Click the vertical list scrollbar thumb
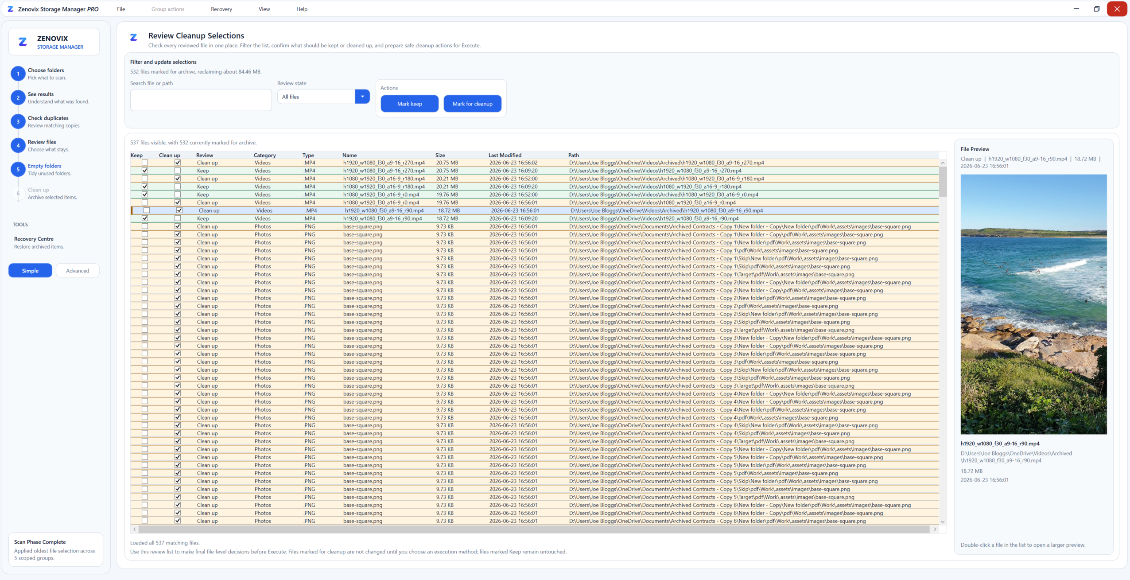1130x580 pixels. pyautogui.click(x=943, y=182)
